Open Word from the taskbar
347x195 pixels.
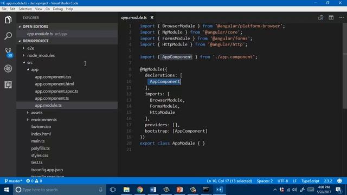(153, 190)
